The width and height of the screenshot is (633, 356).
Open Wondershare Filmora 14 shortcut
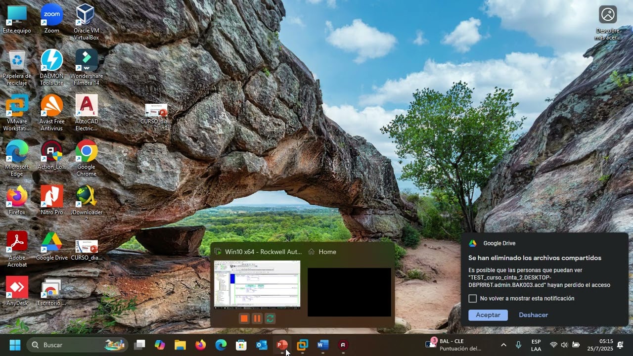pyautogui.click(x=87, y=67)
